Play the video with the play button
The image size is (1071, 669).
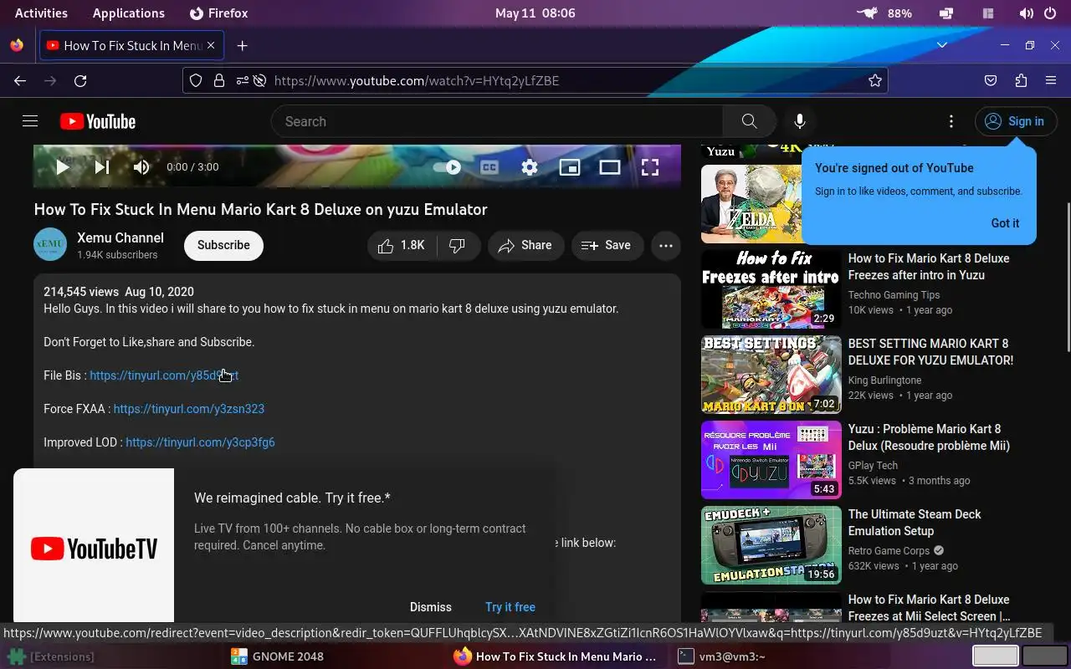click(x=62, y=167)
